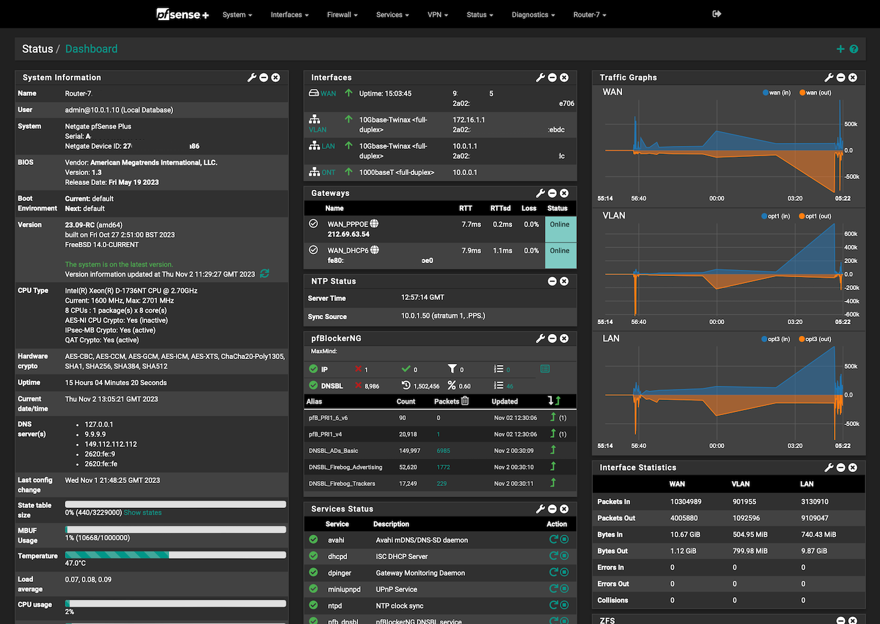
Task: Click the globe icon beside WAN_PPPOE
Action: pyautogui.click(x=374, y=223)
